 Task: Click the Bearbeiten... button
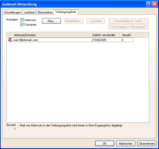tap(74, 21)
